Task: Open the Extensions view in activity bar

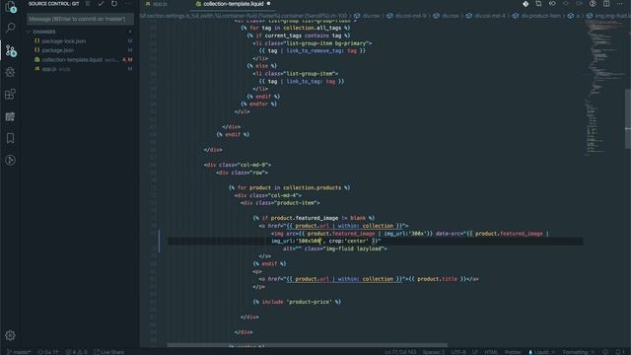Action: [10, 95]
